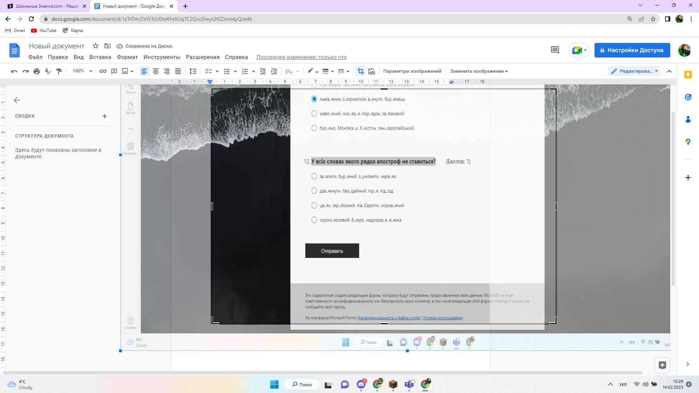Star the document title
699x393 pixels.
[x=95, y=46]
